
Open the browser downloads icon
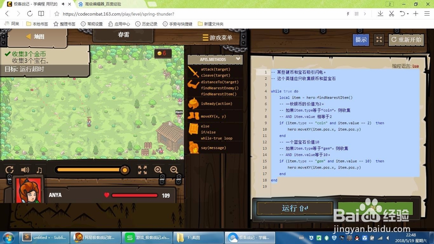380,13
